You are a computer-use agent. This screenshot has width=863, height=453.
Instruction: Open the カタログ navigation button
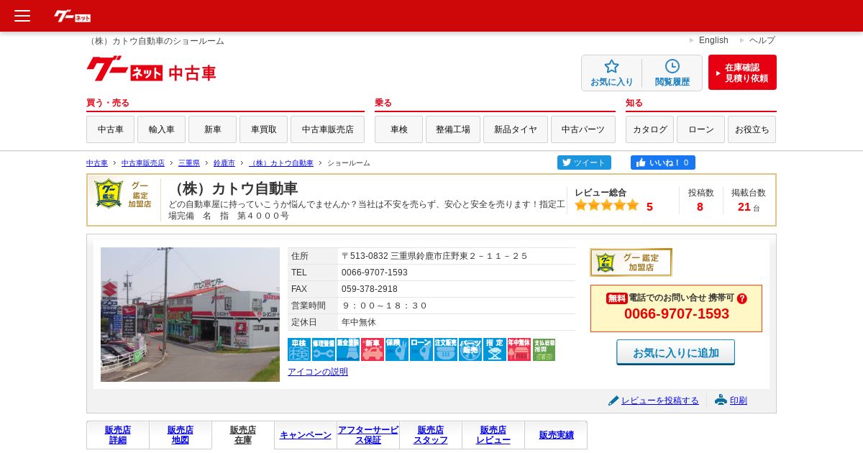[x=649, y=129]
